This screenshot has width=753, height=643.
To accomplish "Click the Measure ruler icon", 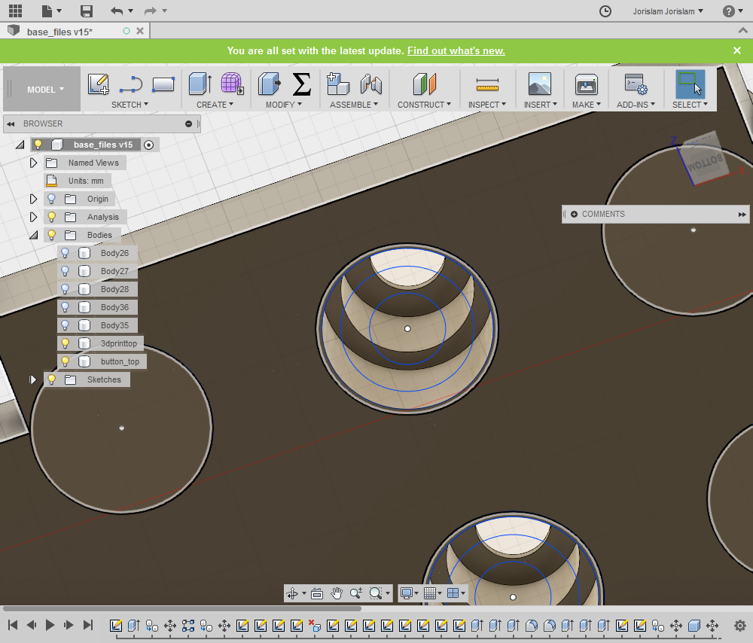I will pos(487,84).
